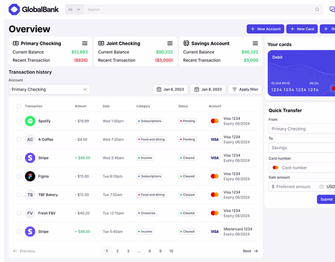This screenshot has height=262, width=335.
Task: Go to the Next transactions page
Action: click(250, 251)
